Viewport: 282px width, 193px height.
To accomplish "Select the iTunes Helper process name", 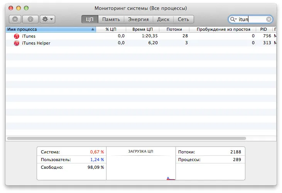I will (x=36, y=43).
